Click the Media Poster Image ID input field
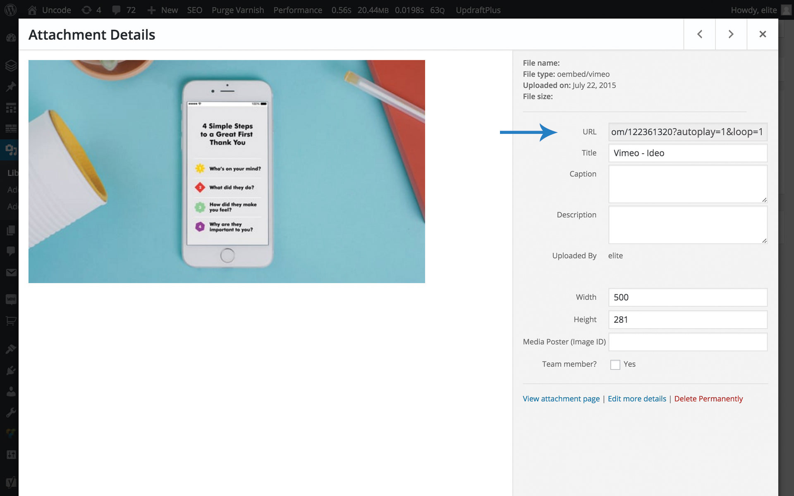This screenshot has height=496, width=794. (688, 342)
